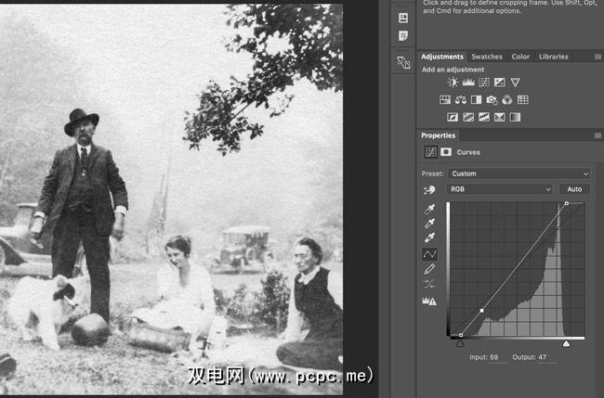Add a Hue/Saturation adjustment
The width and height of the screenshot is (604, 398).
pyautogui.click(x=445, y=100)
